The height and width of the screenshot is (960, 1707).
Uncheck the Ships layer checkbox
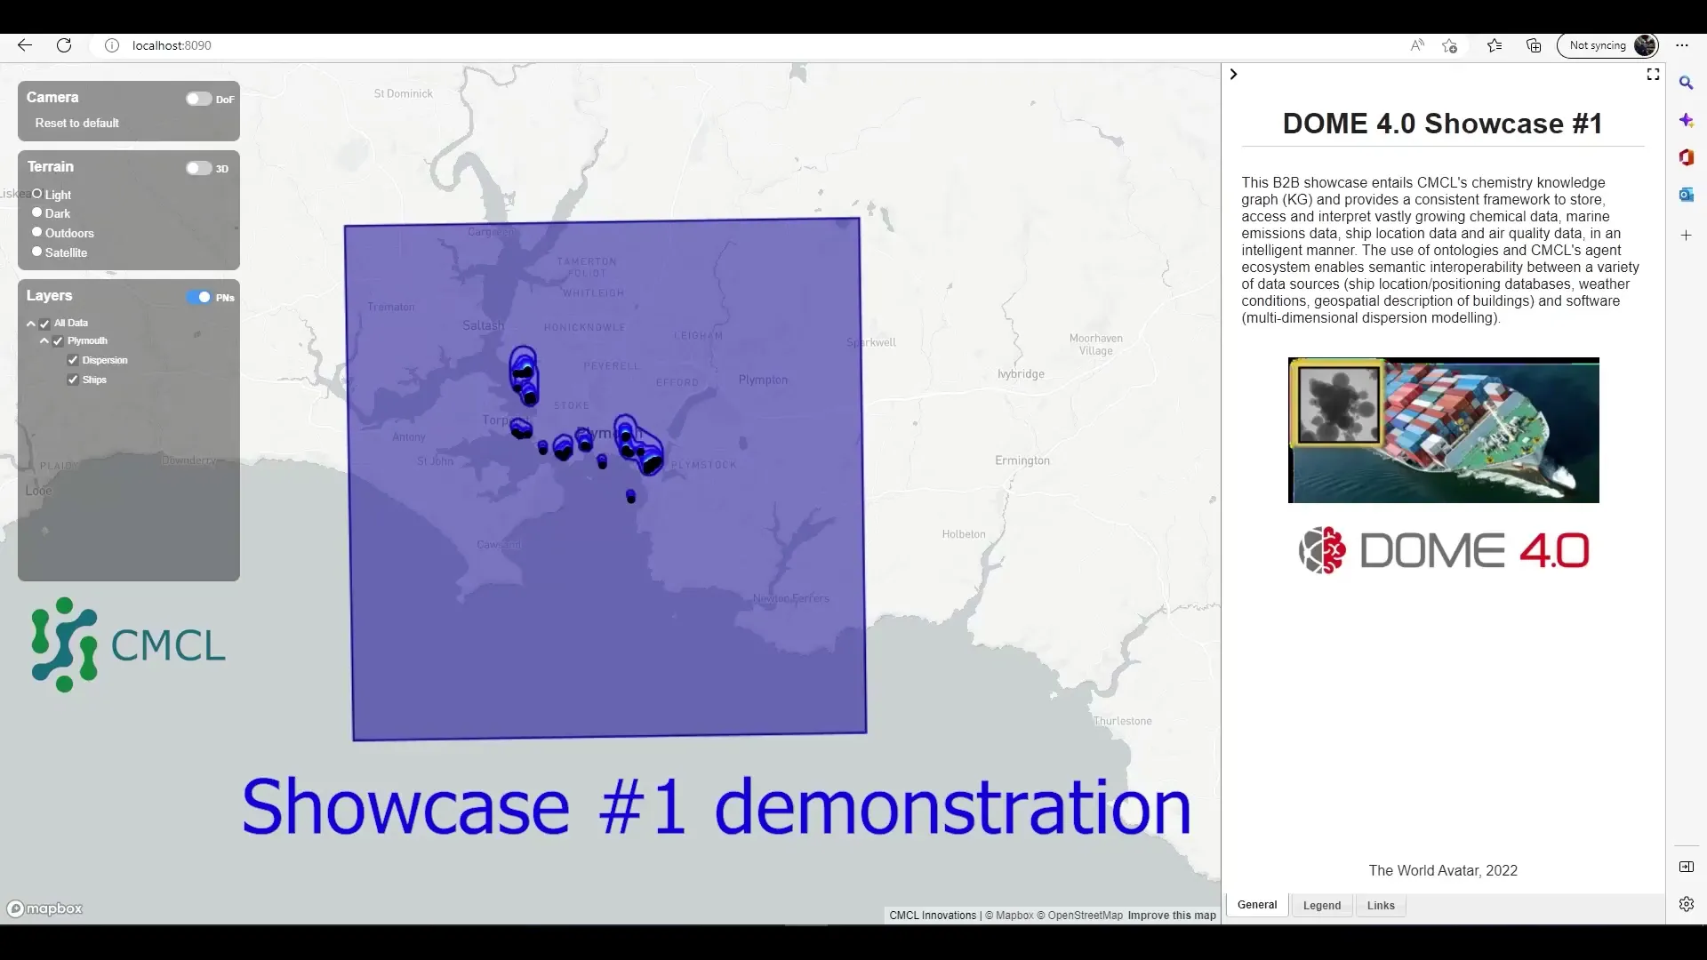[x=73, y=380]
